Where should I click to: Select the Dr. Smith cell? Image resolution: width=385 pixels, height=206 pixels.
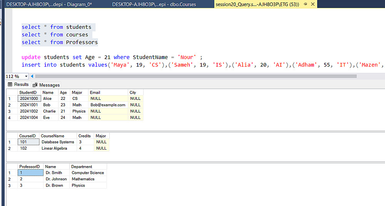[56, 173]
